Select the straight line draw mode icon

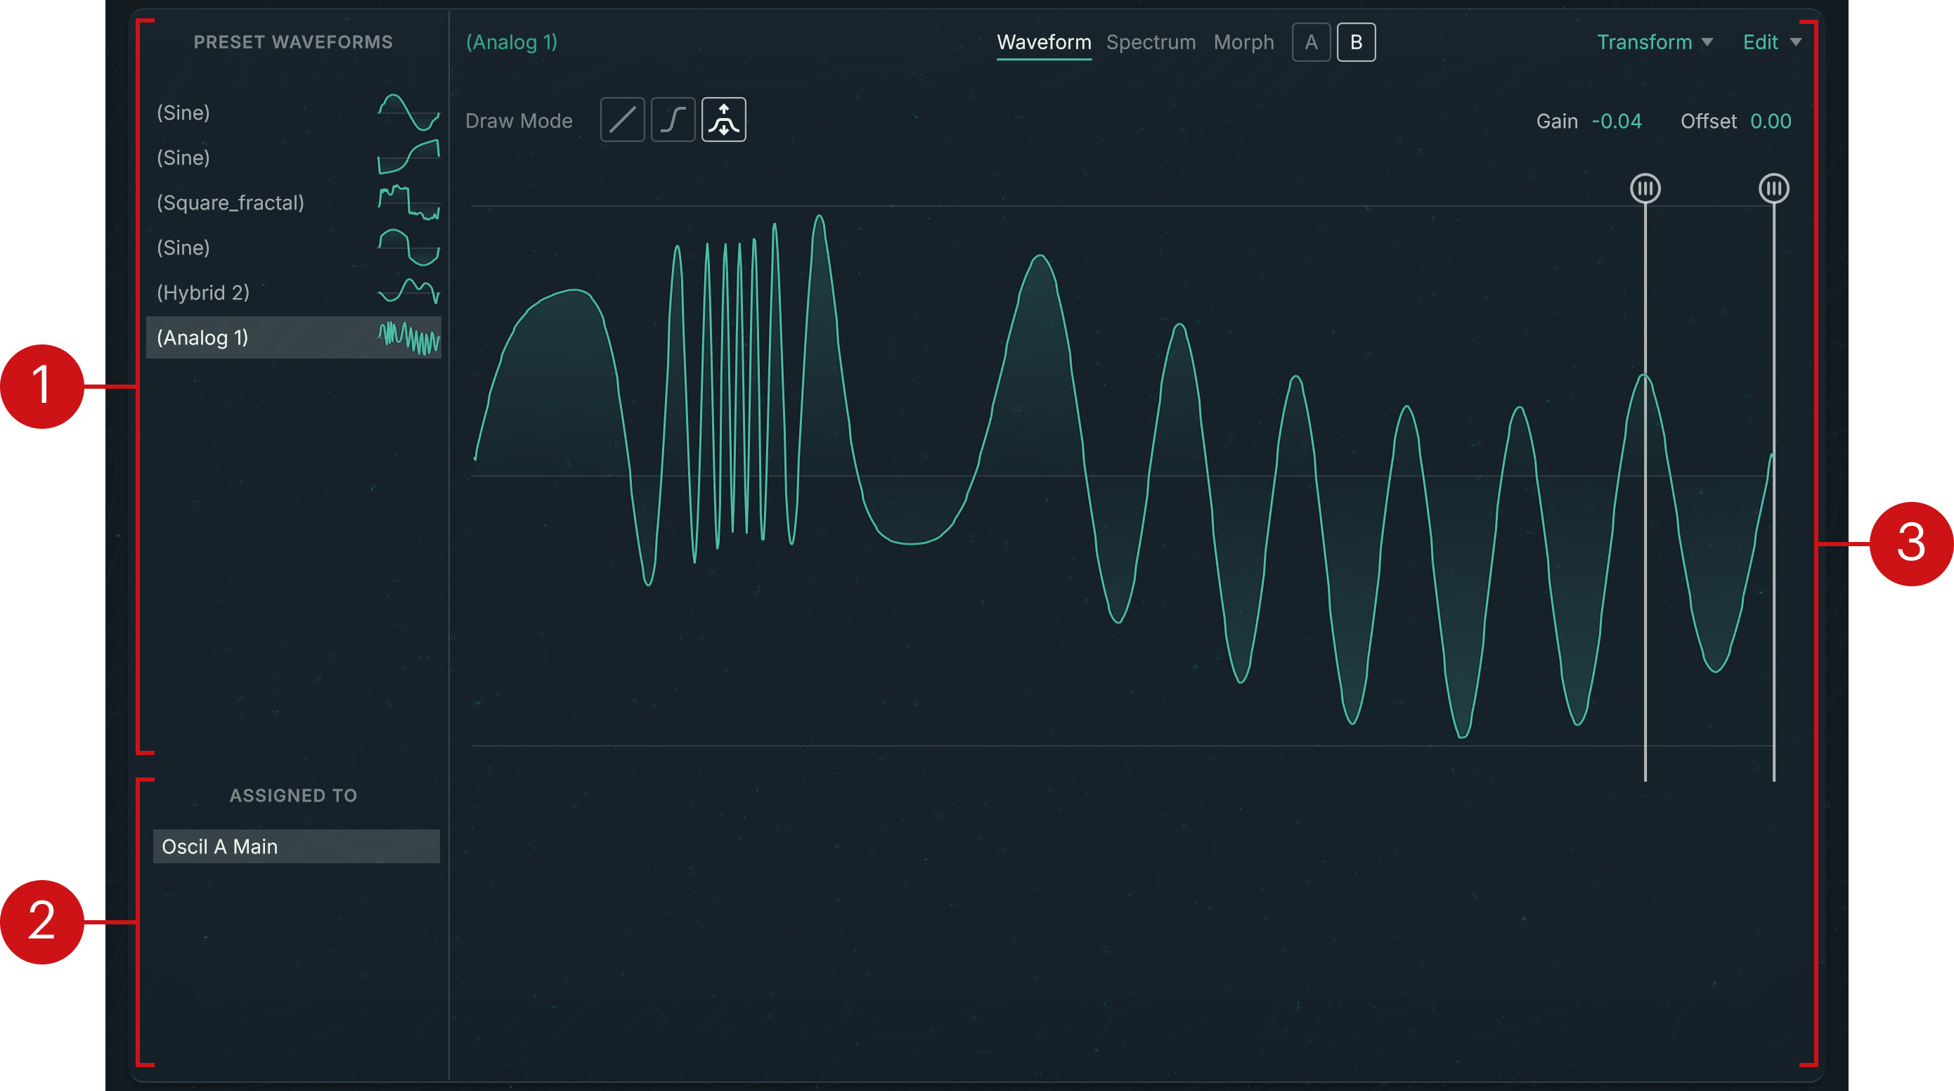(622, 120)
